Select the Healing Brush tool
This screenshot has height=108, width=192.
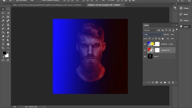8,21
